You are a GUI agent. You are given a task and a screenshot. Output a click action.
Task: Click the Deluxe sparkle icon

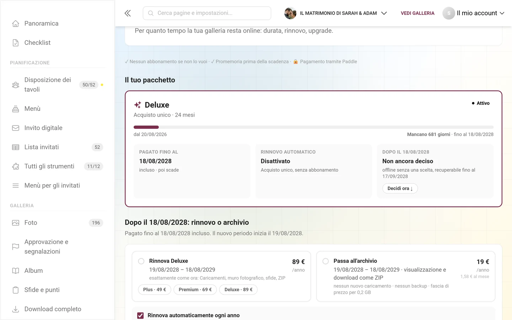point(138,105)
